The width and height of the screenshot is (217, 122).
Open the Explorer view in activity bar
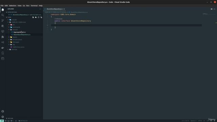coord(3,10)
